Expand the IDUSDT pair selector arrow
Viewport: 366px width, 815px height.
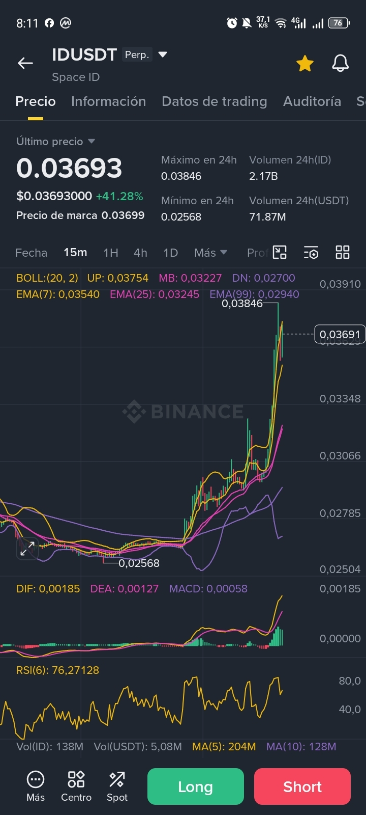pos(163,55)
